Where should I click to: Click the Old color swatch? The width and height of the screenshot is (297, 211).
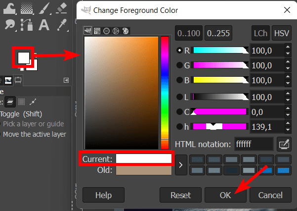click(144, 170)
